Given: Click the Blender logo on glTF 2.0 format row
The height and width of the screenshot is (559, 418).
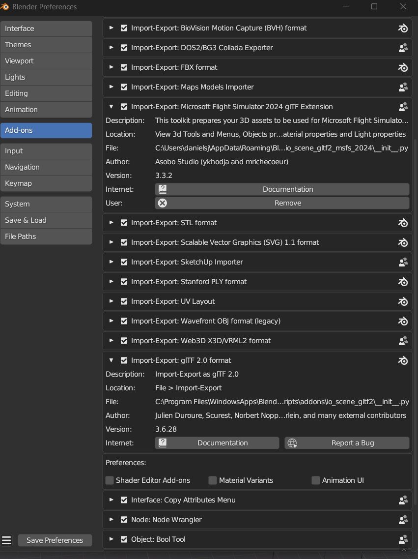Looking at the screenshot, I should pos(403,360).
